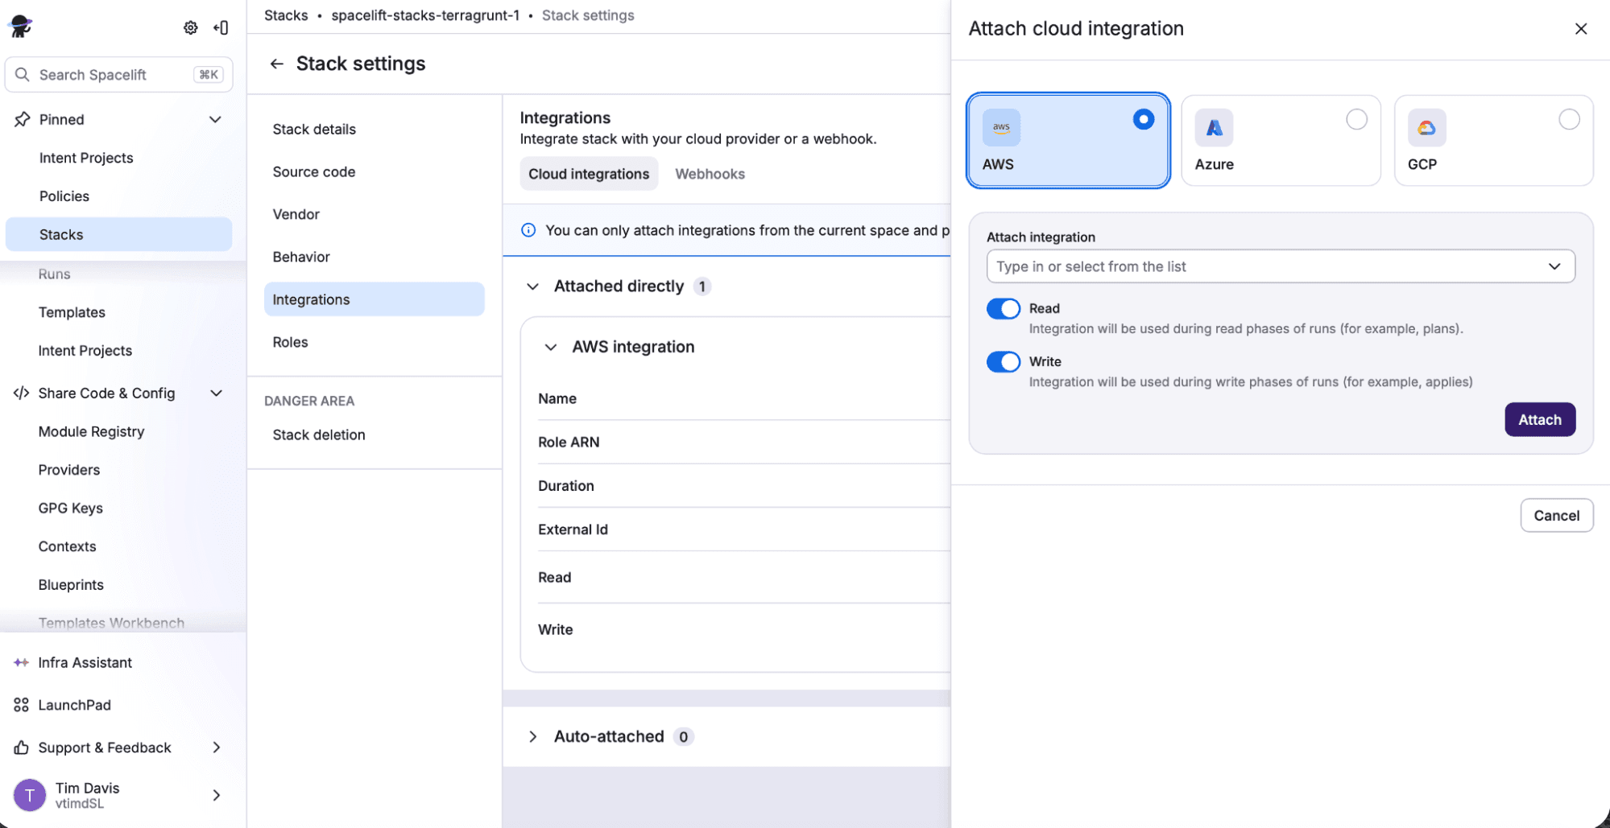1610x828 pixels.
Task: Click the Duration row label
Action: coord(566,486)
